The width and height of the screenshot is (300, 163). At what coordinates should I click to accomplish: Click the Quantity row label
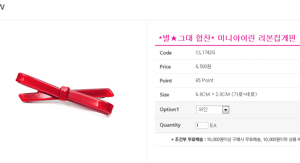[170, 125]
